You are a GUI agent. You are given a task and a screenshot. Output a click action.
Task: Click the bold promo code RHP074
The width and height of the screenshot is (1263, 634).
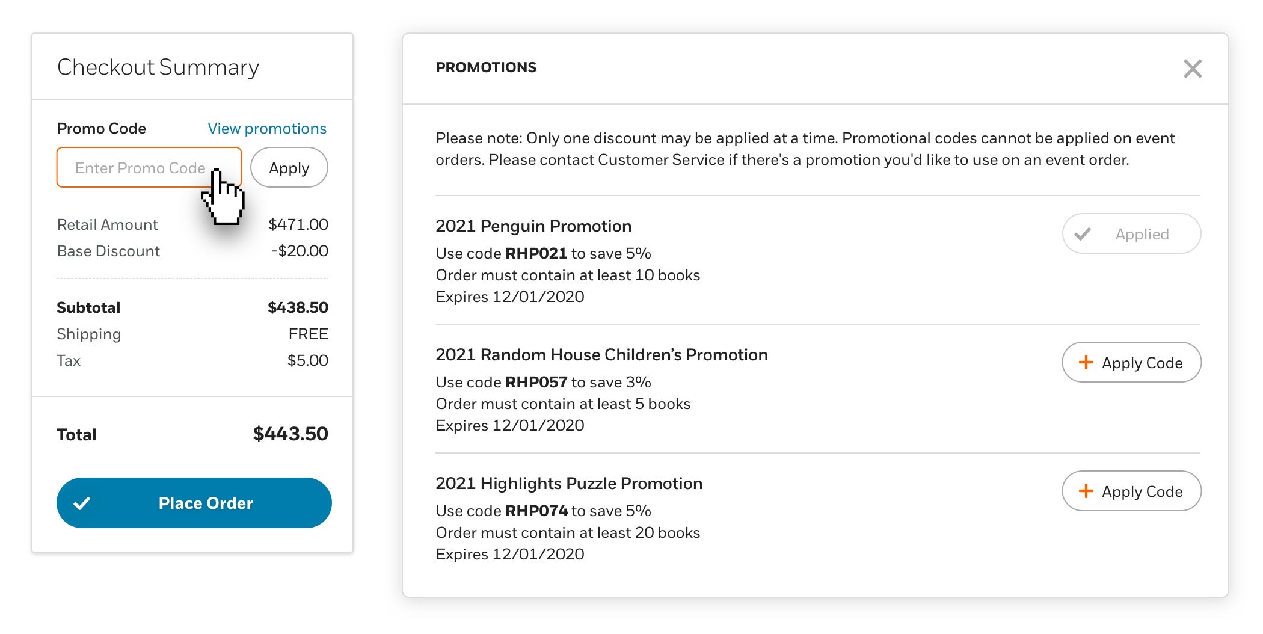(536, 511)
